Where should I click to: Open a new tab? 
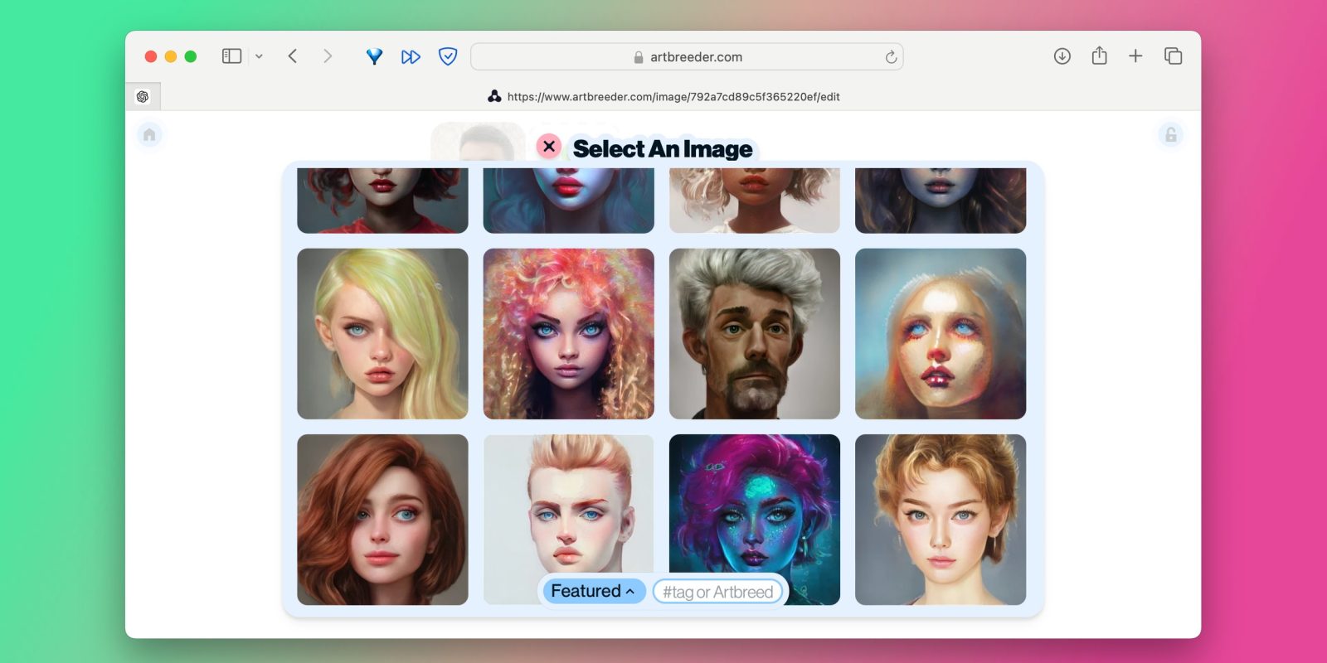tap(1135, 56)
